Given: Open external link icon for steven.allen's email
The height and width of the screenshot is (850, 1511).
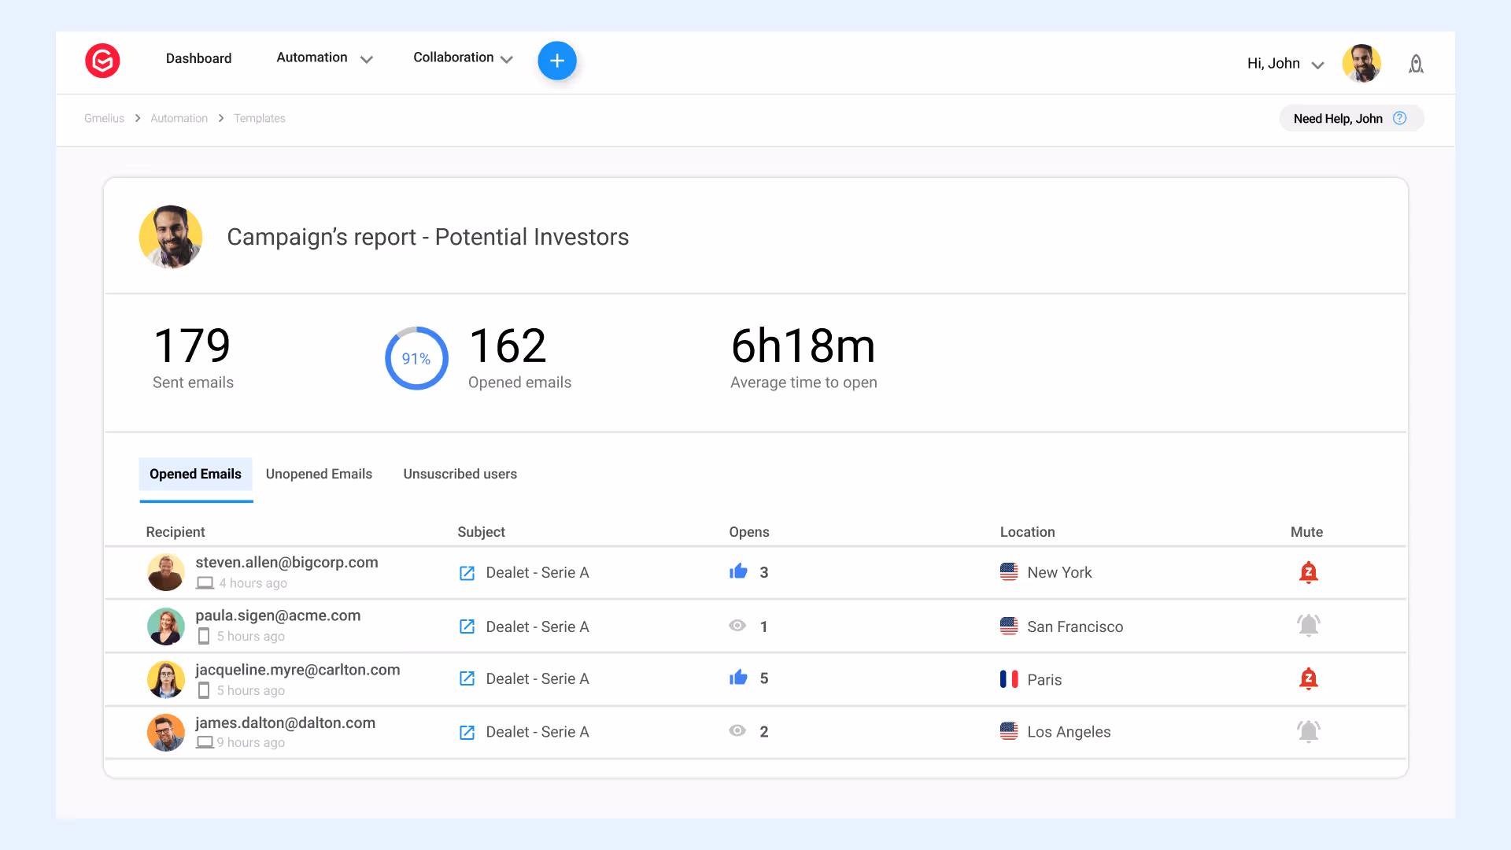Looking at the screenshot, I should [467, 573].
